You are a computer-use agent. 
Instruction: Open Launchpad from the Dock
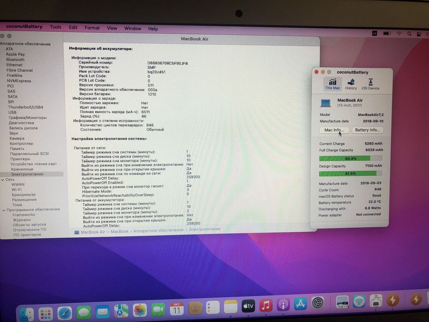pyautogui.click(x=46, y=314)
